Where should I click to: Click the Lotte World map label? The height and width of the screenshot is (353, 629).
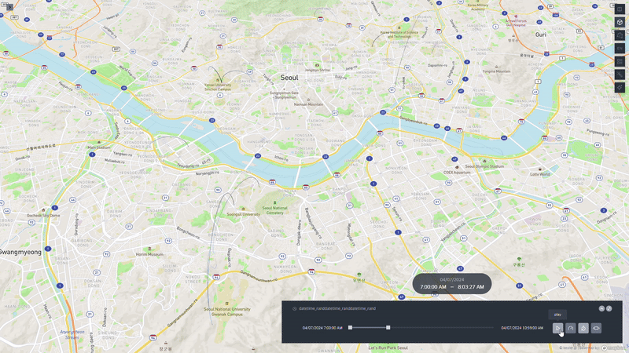click(x=540, y=174)
